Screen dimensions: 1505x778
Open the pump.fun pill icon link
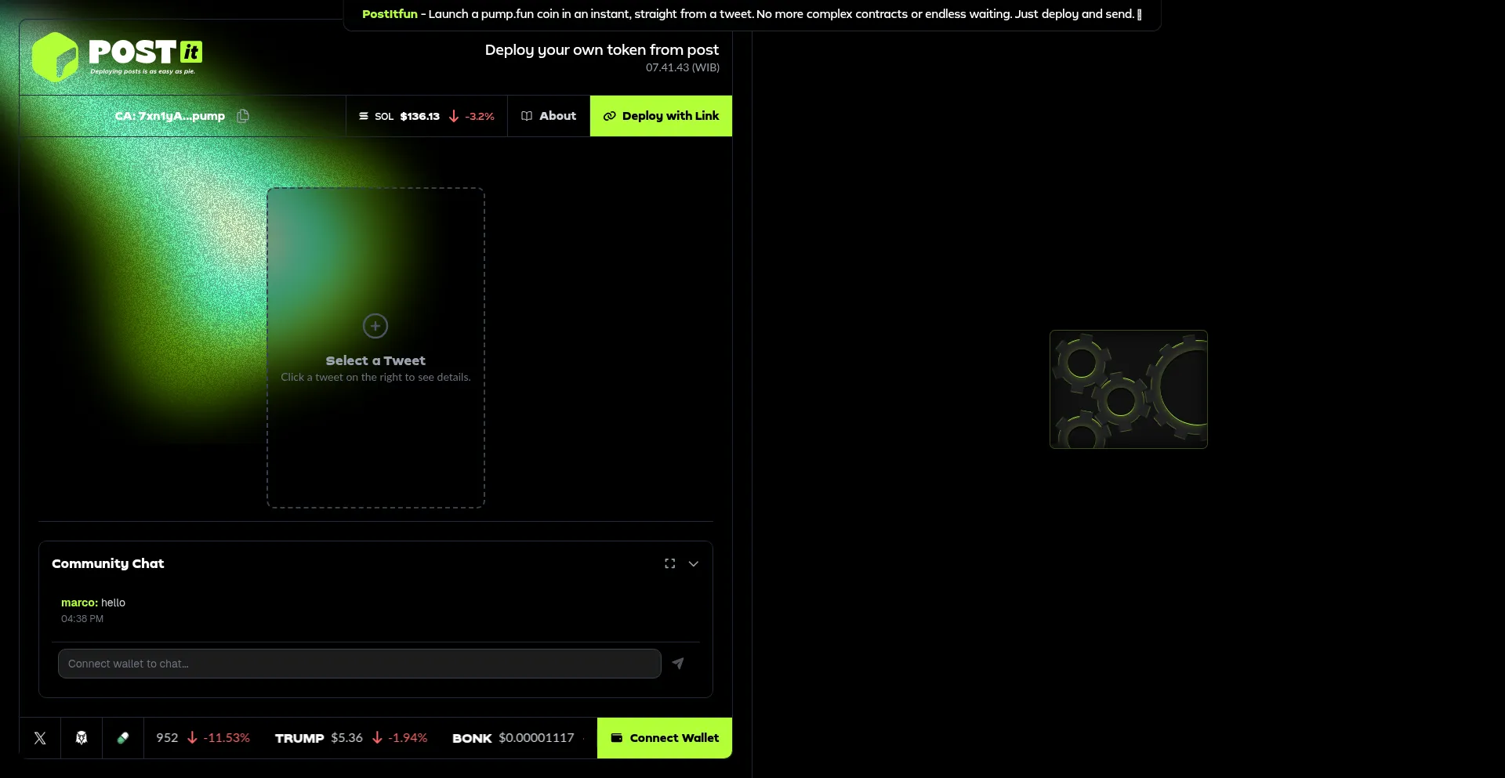coord(123,738)
